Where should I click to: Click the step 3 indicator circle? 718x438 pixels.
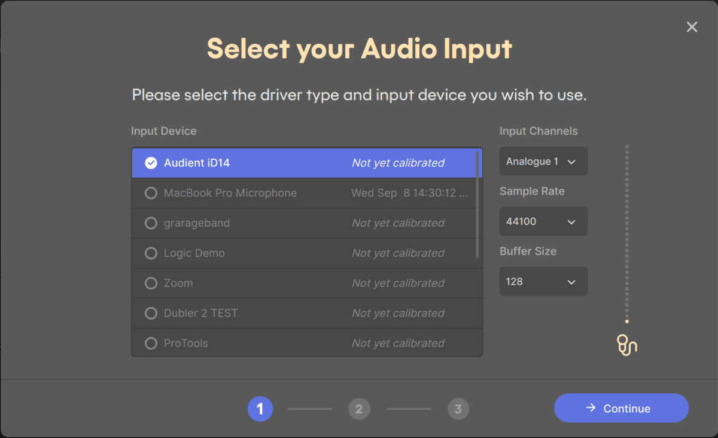pos(458,409)
